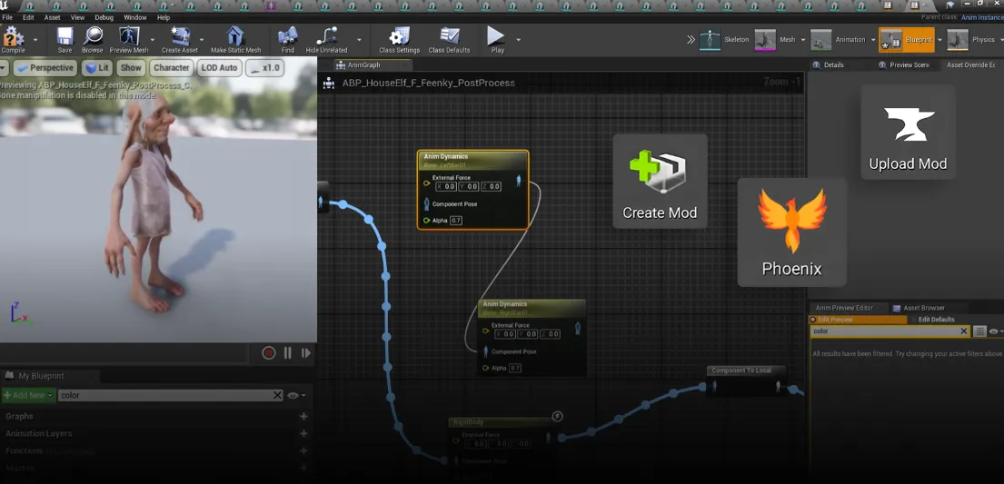This screenshot has height=484, width=1004.
Task: Click Alpha pin on LeftEar01 Anim Dynamics
Action: (x=427, y=221)
